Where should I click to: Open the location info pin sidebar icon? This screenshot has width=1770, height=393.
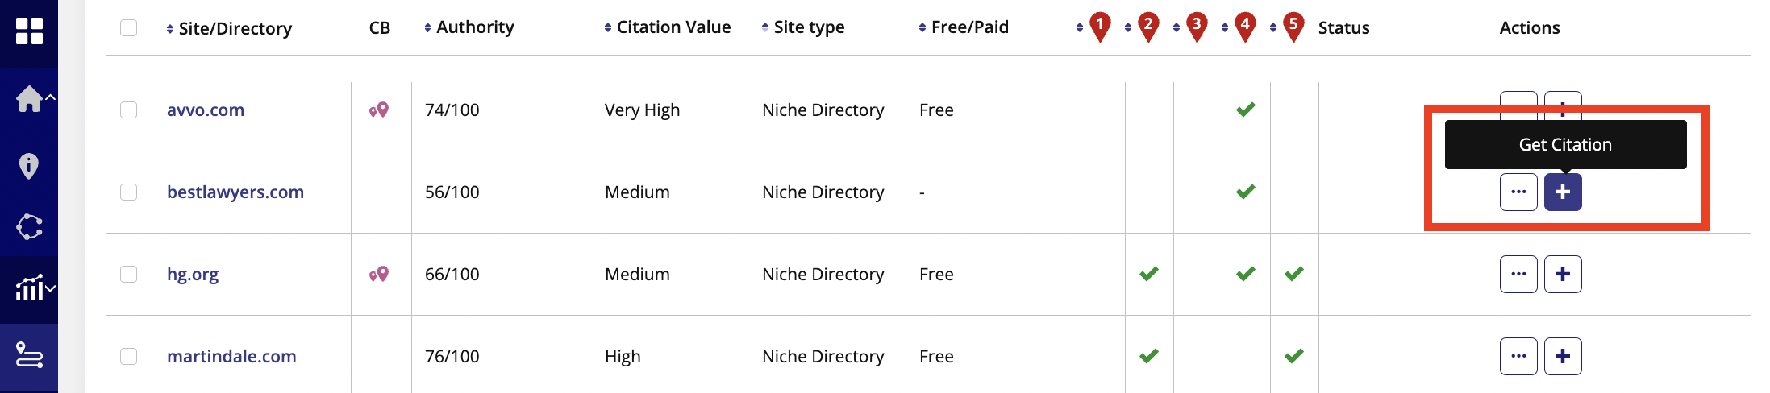click(29, 166)
